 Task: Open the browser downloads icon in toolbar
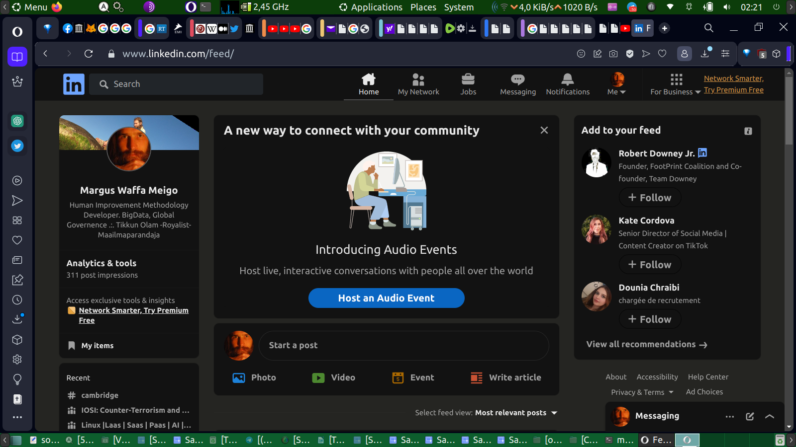point(705,53)
